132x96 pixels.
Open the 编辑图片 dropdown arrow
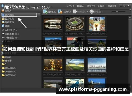point(88,12)
